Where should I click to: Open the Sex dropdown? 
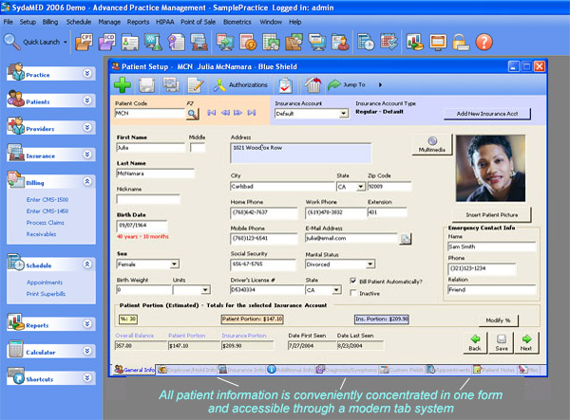tap(174, 264)
